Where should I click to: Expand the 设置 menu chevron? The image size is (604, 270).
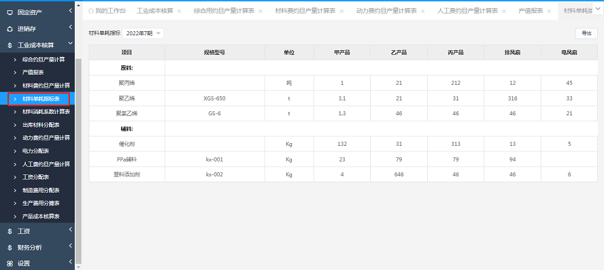(x=71, y=262)
